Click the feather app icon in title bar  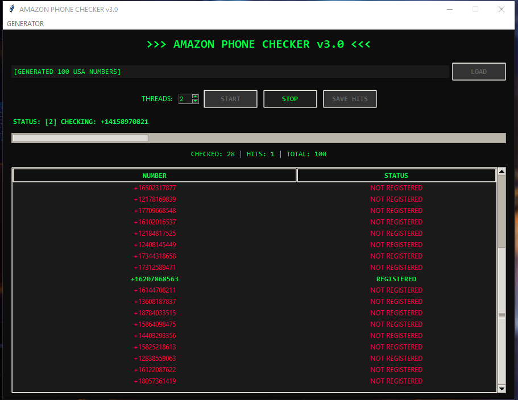coord(12,9)
